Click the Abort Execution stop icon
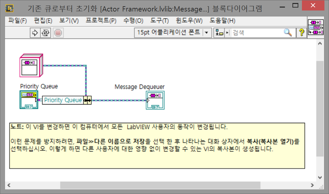The height and width of the screenshot is (194, 329). pos(58,33)
